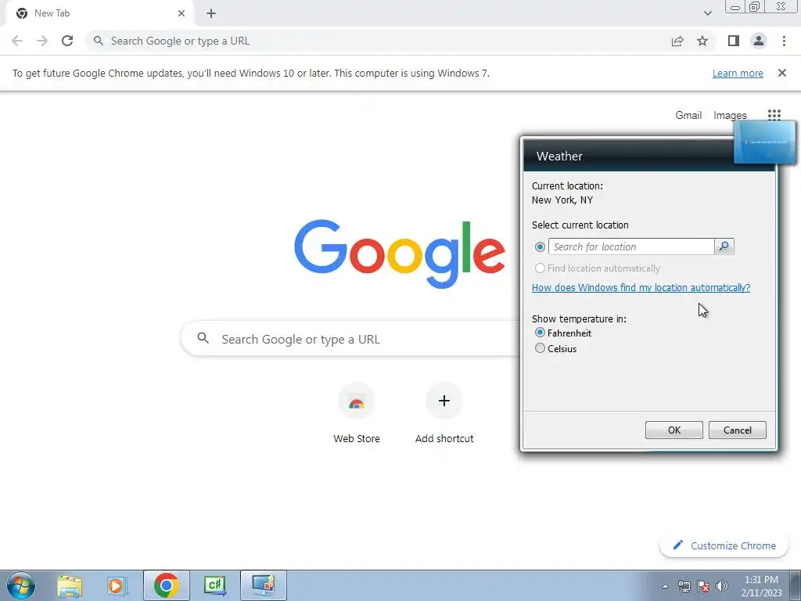Open Chrome three-dot menu

click(784, 41)
